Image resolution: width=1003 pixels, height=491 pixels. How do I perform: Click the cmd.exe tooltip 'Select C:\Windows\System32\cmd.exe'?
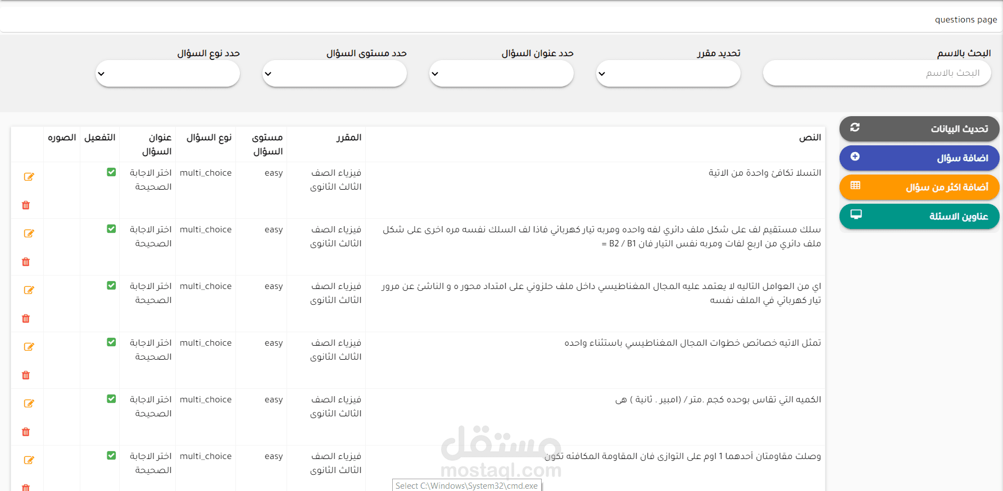coord(466,485)
